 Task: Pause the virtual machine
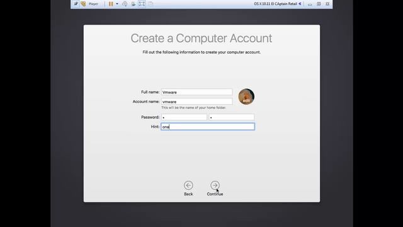coord(111,4)
